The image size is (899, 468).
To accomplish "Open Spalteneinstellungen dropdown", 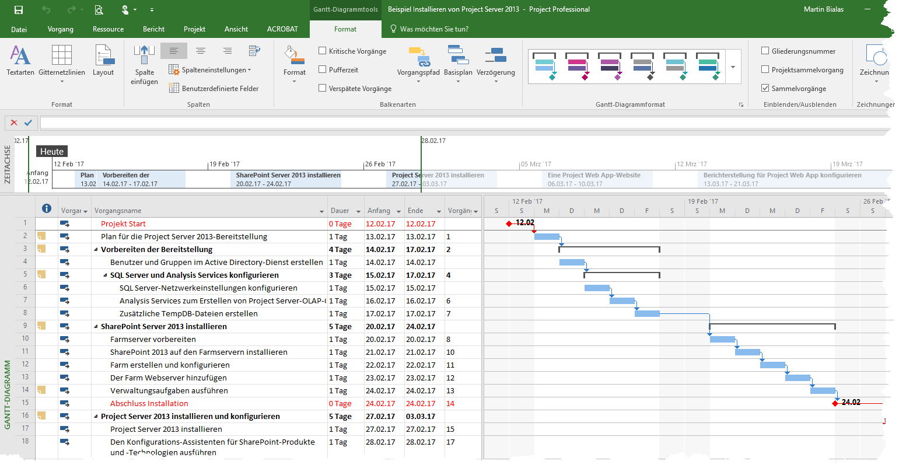I will tap(210, 70).
